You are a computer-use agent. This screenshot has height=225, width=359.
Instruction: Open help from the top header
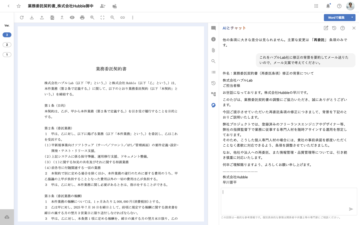coord(339,6)
